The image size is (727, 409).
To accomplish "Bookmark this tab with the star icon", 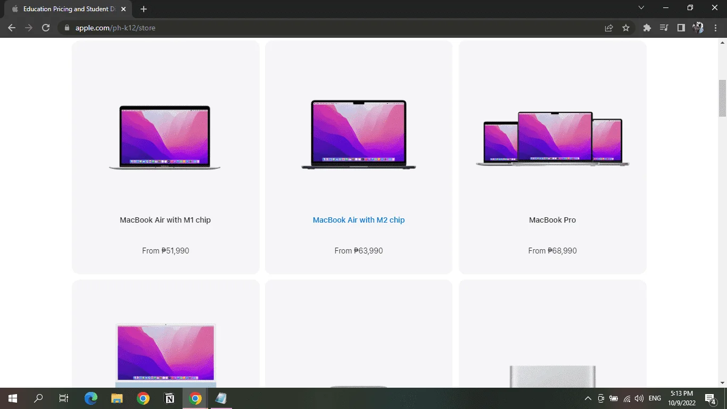I will tap(626, 28).
